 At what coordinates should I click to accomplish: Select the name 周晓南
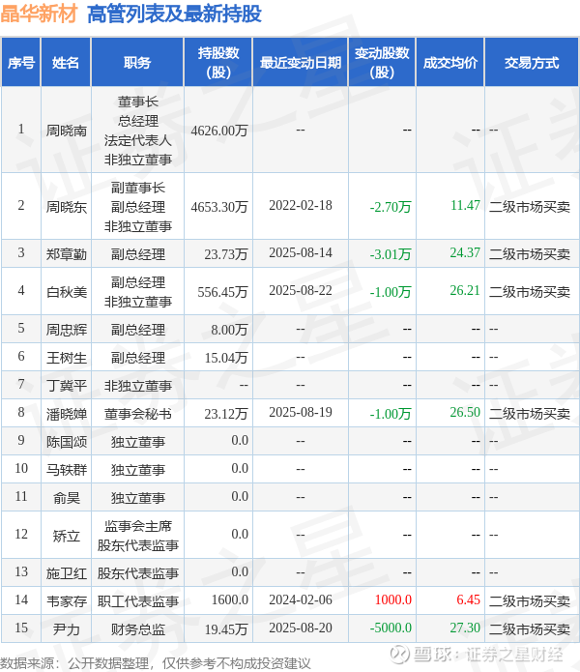click(x=67, y=131)
